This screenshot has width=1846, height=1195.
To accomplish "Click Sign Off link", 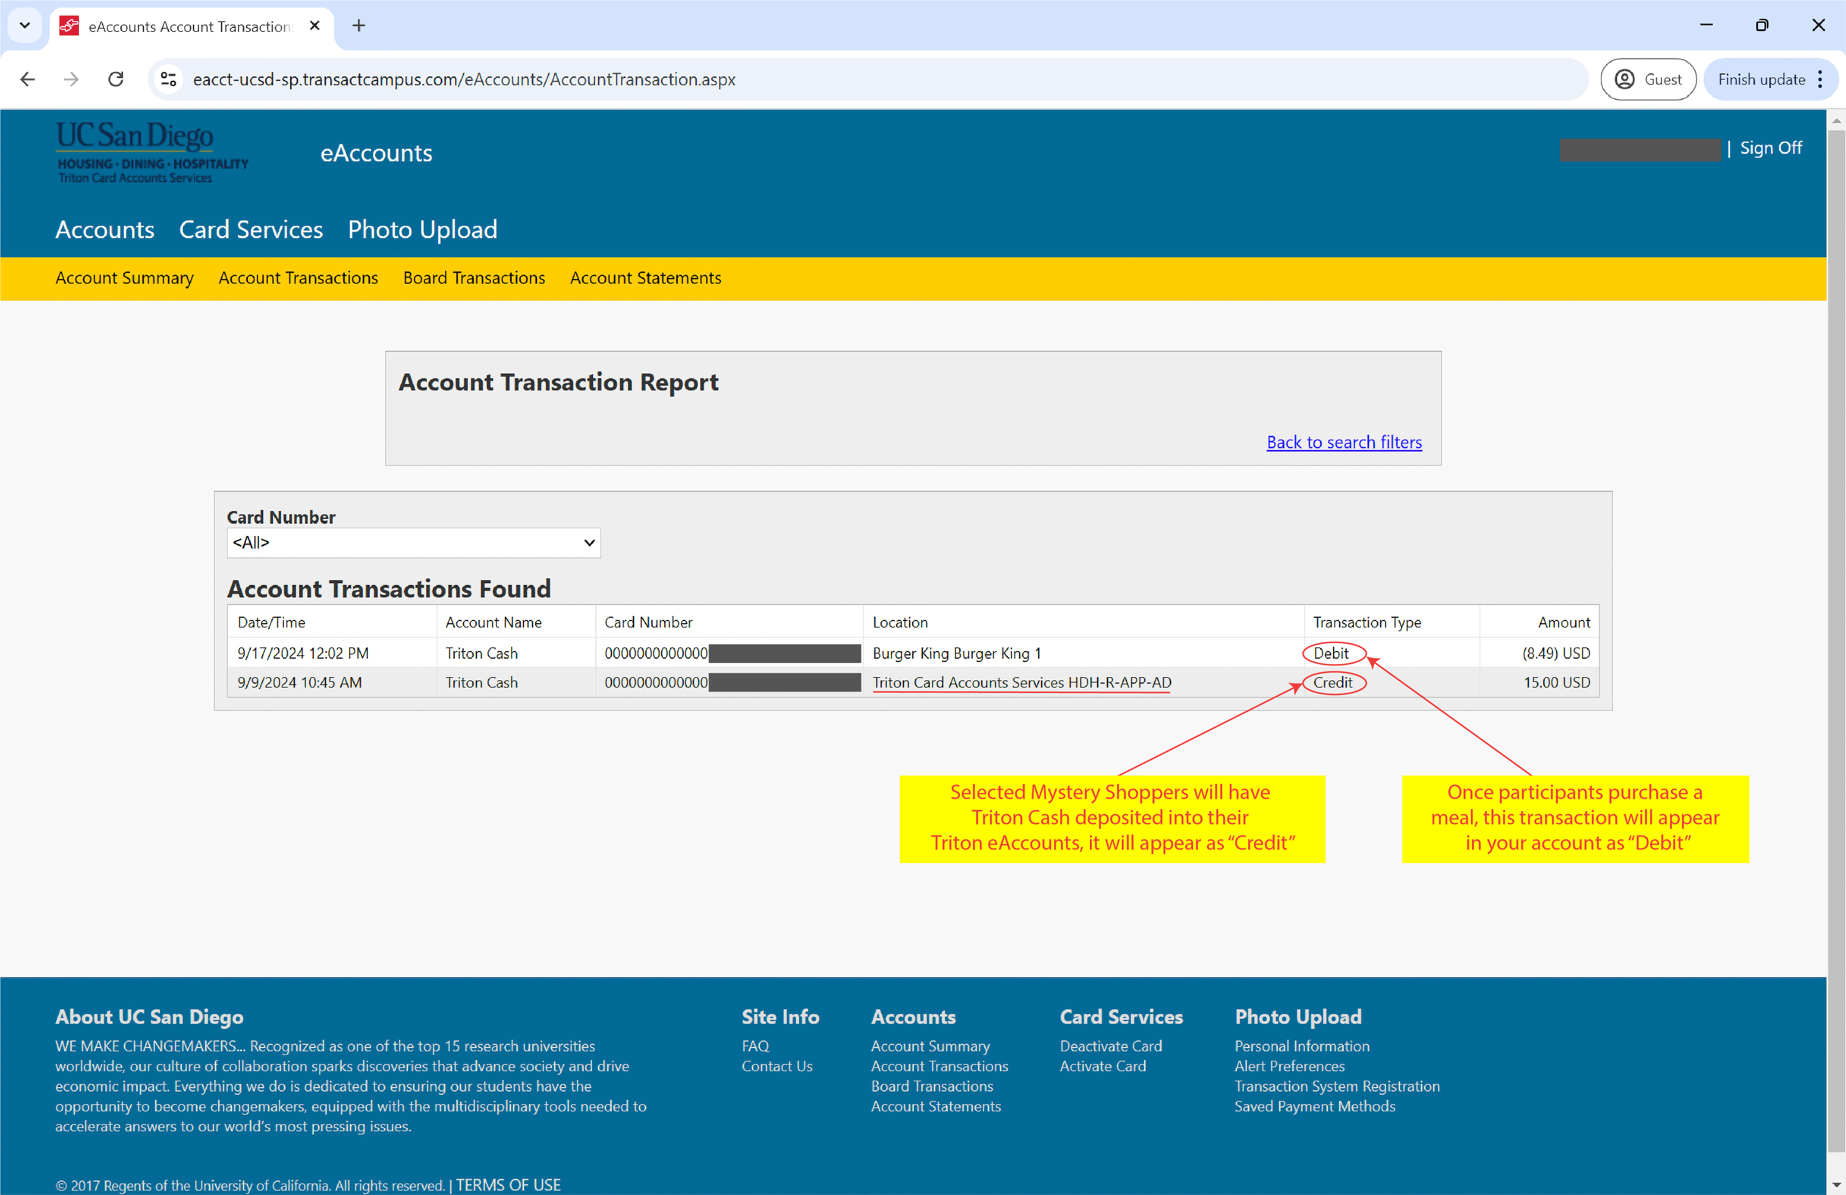I will coord(1771,148).
